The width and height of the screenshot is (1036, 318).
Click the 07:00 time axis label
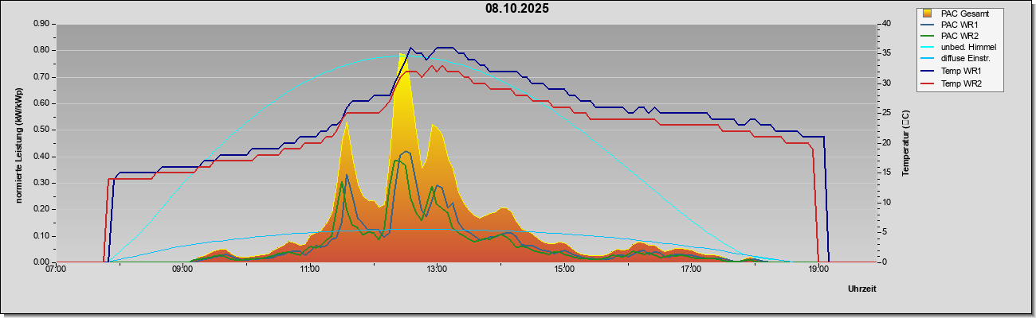[56, 270]
